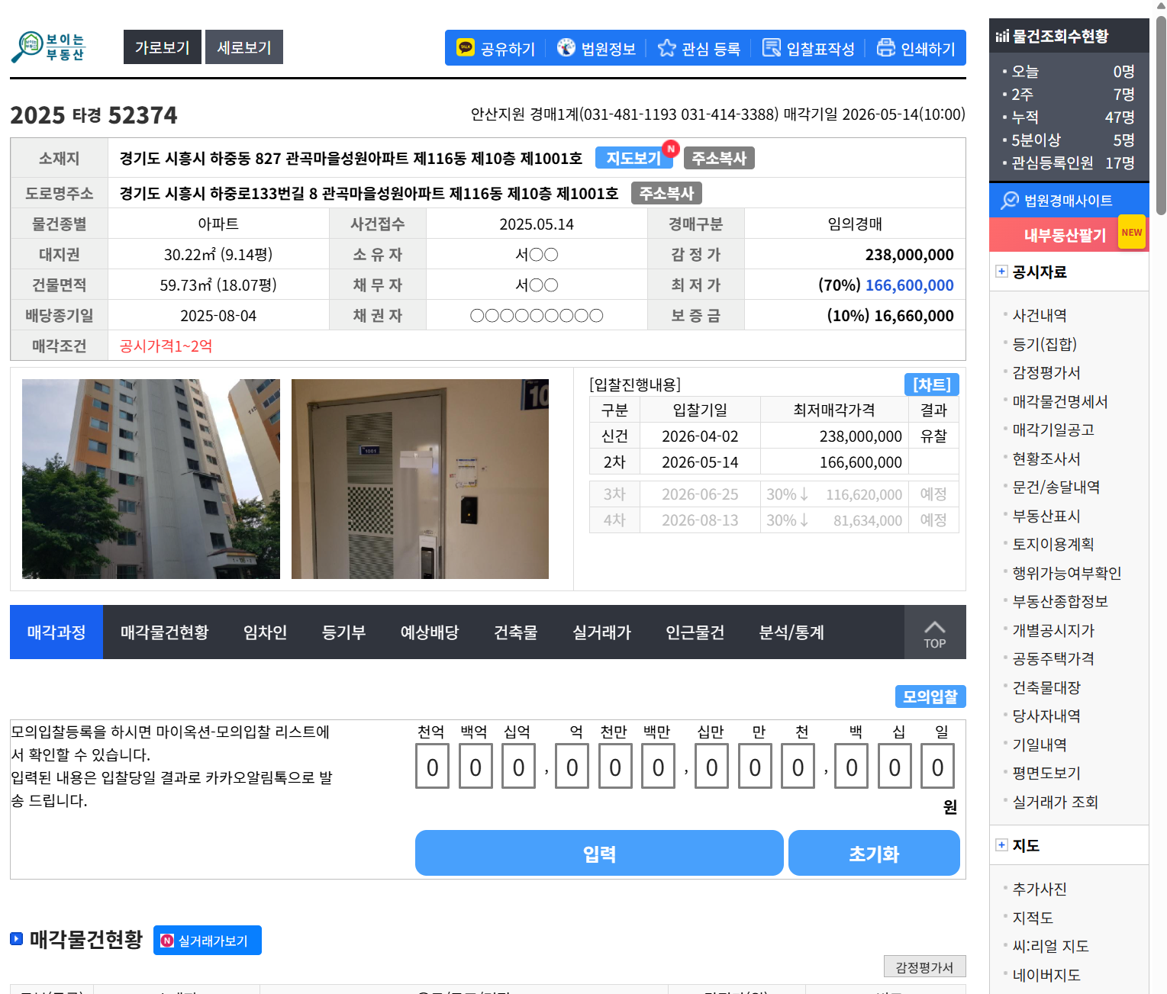This screenshot has height=994, width=1167.
Task: Open 문건/송달내역 link
Action: coord(1056,487)
